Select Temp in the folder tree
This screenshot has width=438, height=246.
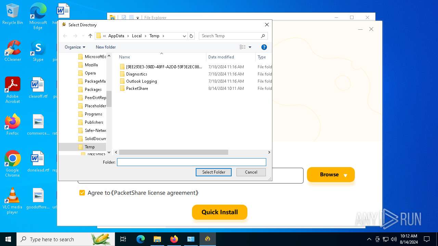(x=90, y=147)
